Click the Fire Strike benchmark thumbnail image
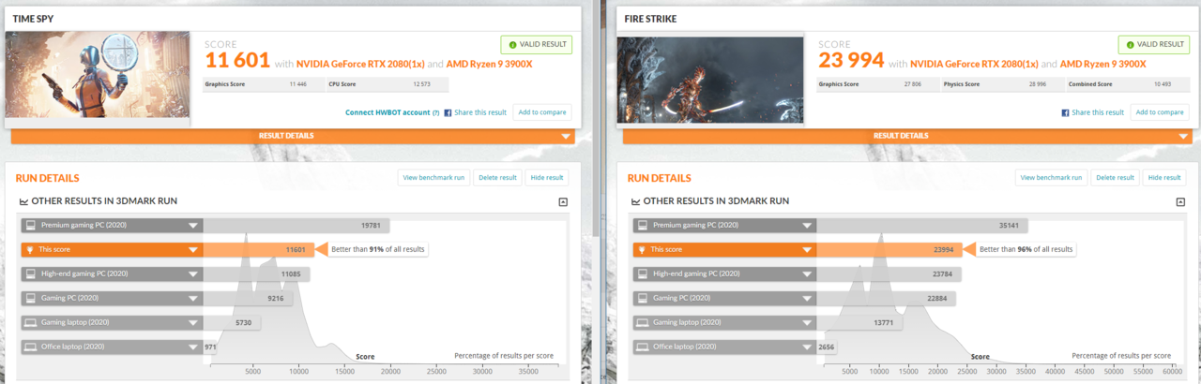This screenshot has width=1201, height=384. click(710, 81)
